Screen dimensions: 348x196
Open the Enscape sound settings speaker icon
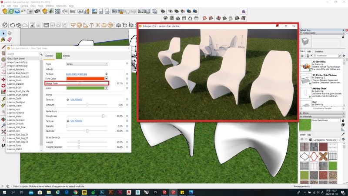[65, 11]
